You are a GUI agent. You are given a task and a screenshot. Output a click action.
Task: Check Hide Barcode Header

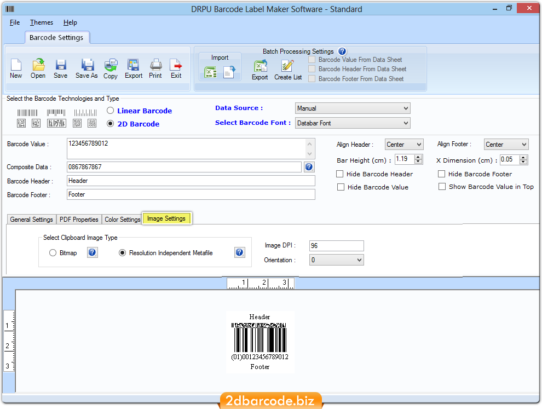click(x=340, y=174)
